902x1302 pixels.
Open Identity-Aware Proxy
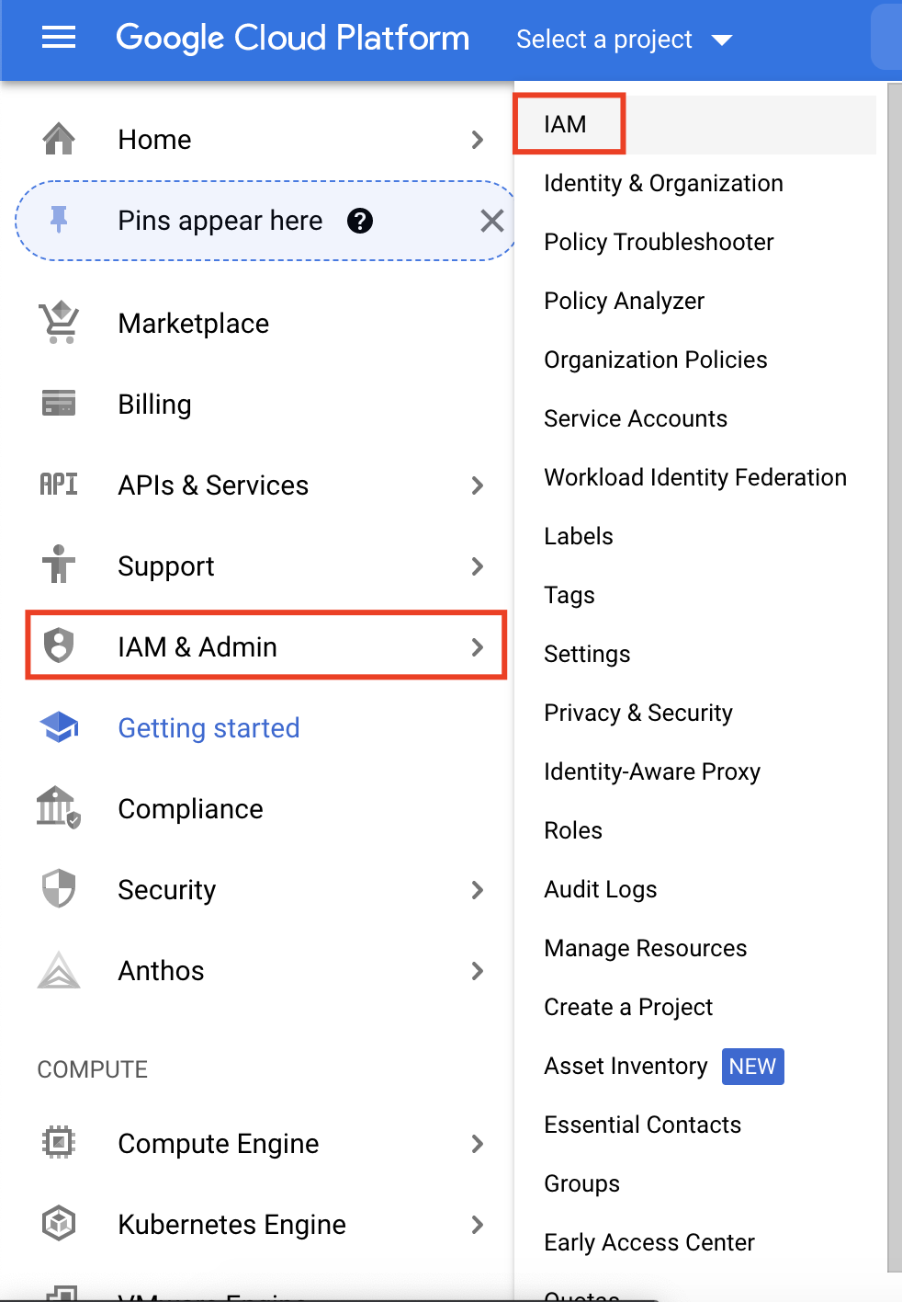pyautogui.click(x=652, y=771)
